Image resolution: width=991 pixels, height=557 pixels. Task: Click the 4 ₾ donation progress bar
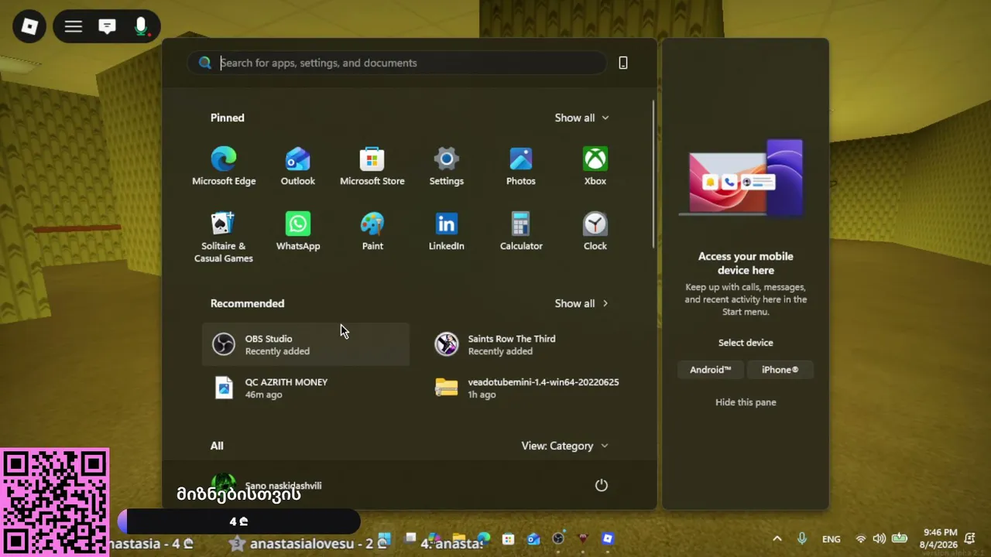click(x=239, y=521)
